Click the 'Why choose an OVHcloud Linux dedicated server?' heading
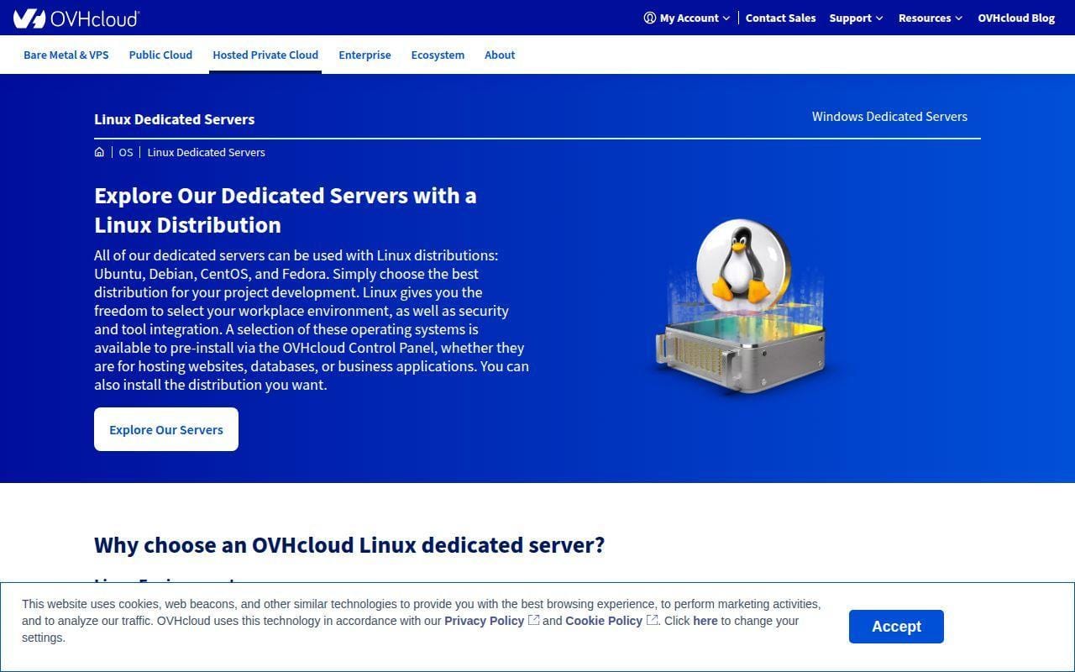This screenshot has height=672, width=1075. click(x=349, y=544)
